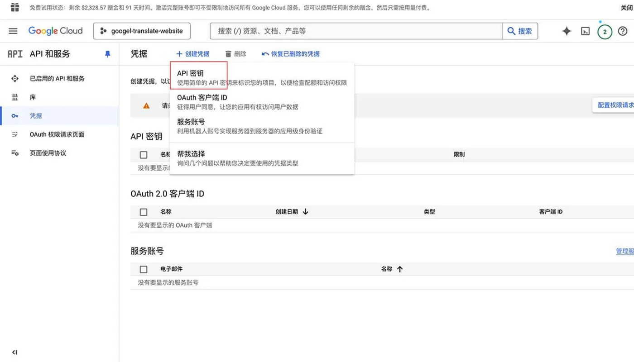This screenshot has width=634, height=362.
Task: Open help with the question mark icon
Action: (622, 31)
